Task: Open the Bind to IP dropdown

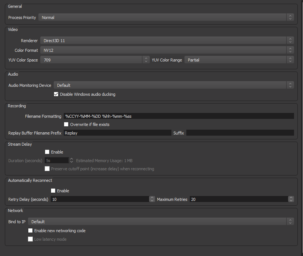Action: pos(161,222)
